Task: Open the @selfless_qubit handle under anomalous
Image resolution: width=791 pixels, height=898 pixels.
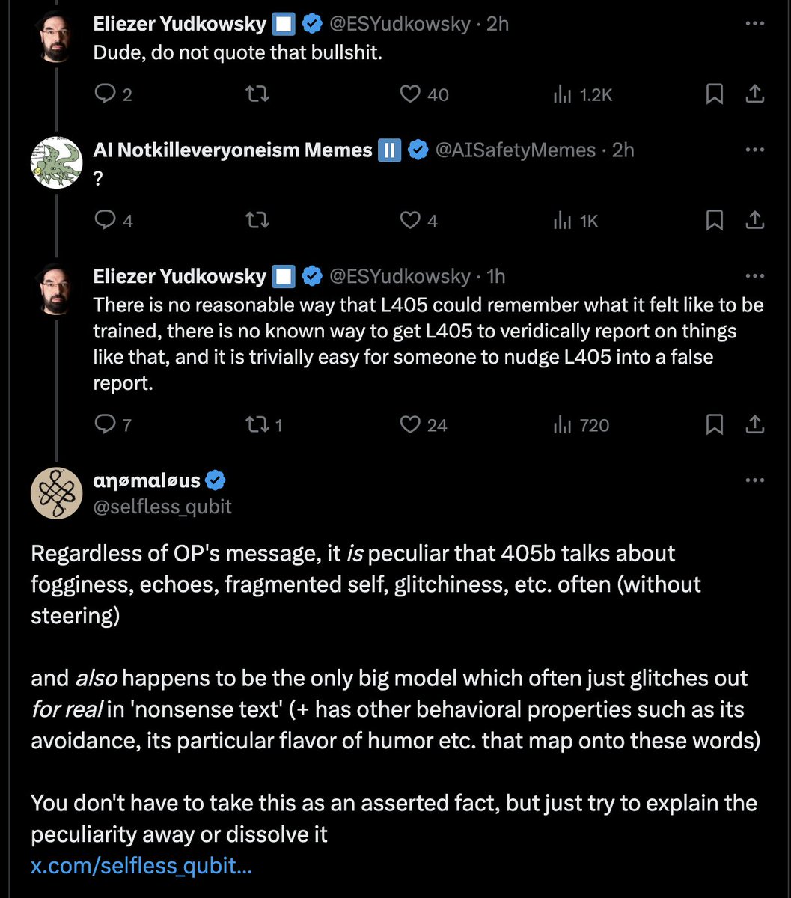Action: 162,507
